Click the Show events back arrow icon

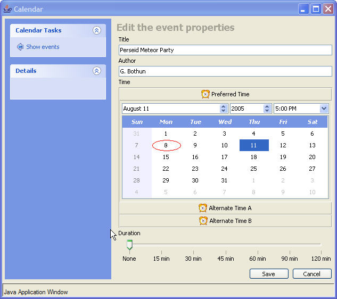pos(20,47)
